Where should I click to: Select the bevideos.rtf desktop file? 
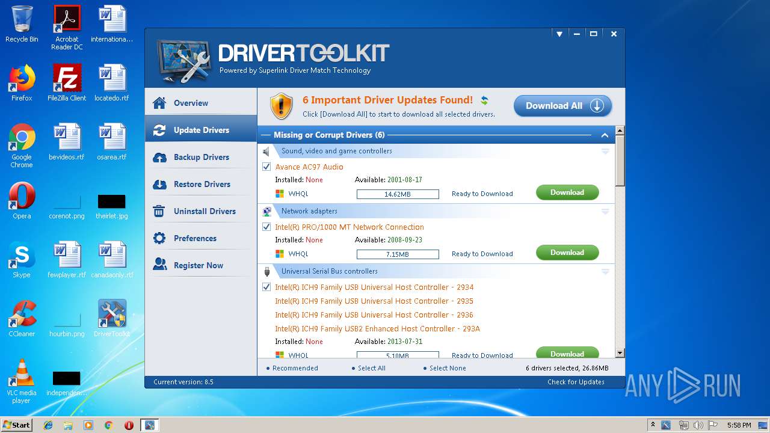[67, 141]
